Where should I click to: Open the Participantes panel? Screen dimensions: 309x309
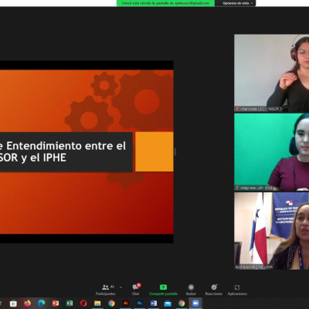click(106, 290)
